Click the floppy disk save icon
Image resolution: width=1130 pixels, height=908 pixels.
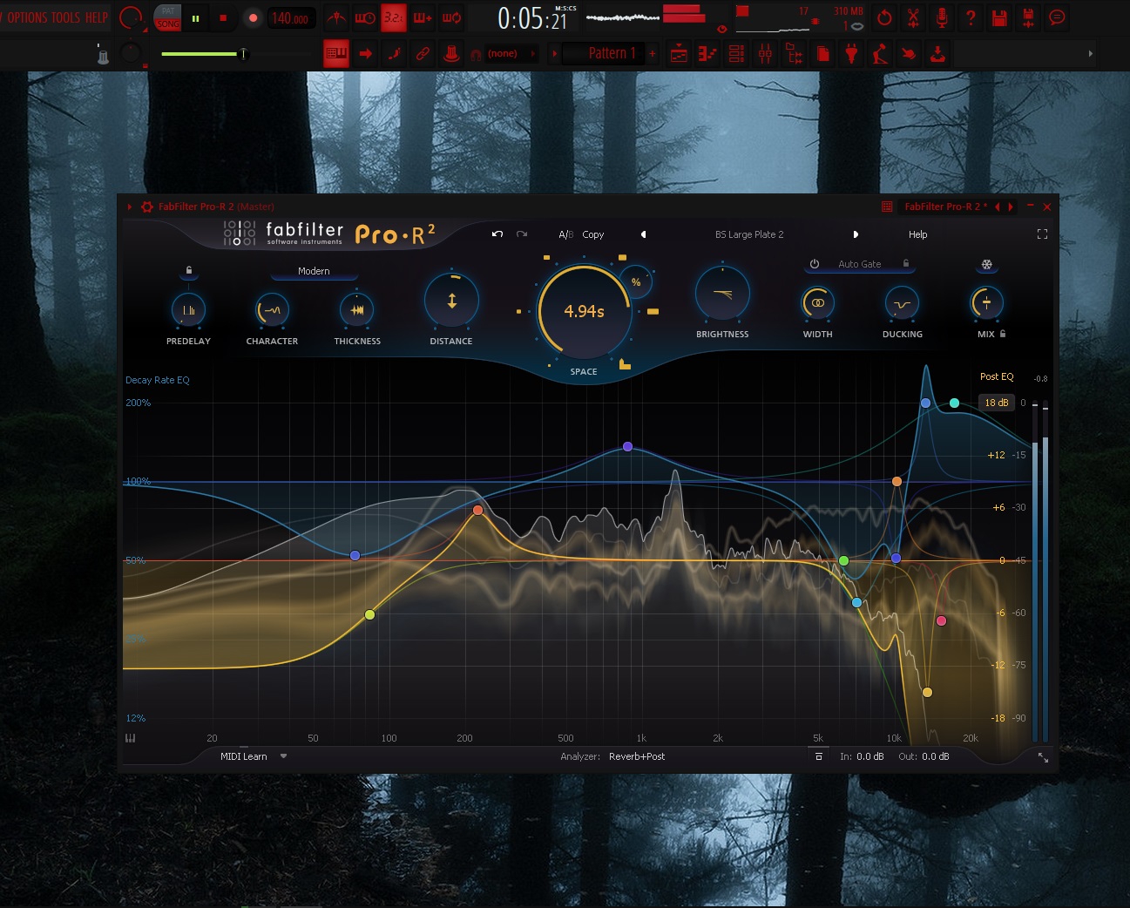coord(999,17)
